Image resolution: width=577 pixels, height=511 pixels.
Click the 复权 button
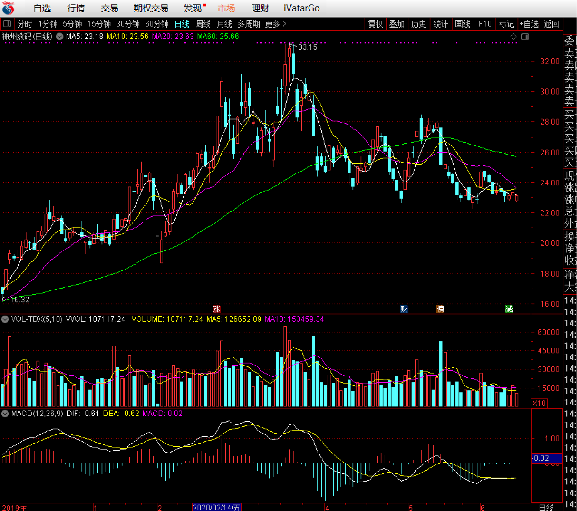point(375,24)
